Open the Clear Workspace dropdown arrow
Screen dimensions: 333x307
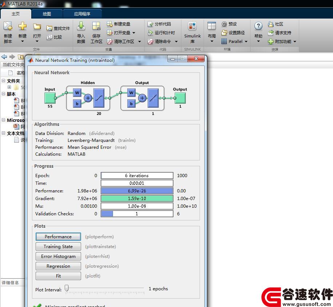point(140,41)
